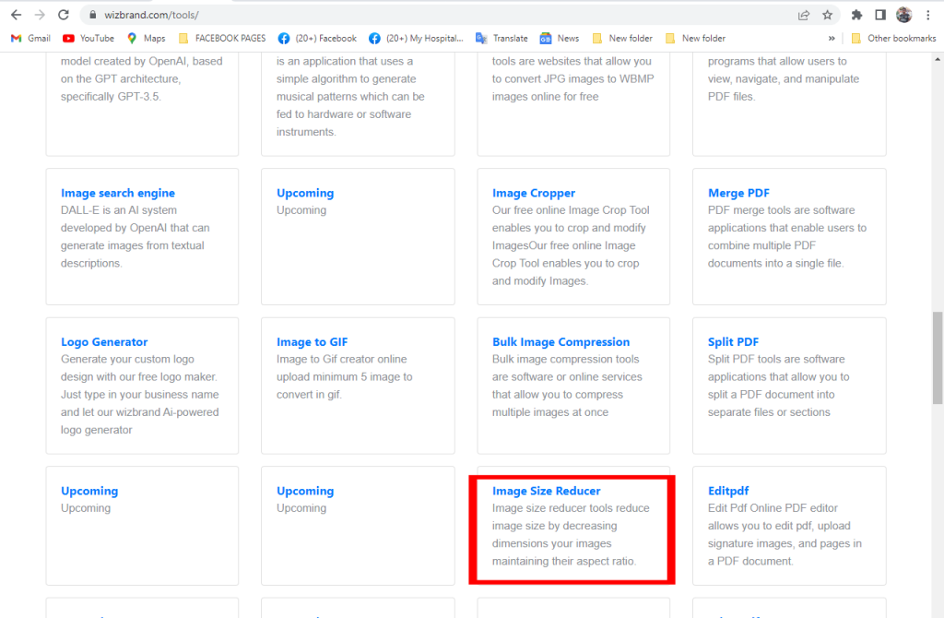Click the share page icon
The width and height of the screenshot is (944, 618).
(x=804, y=15)
